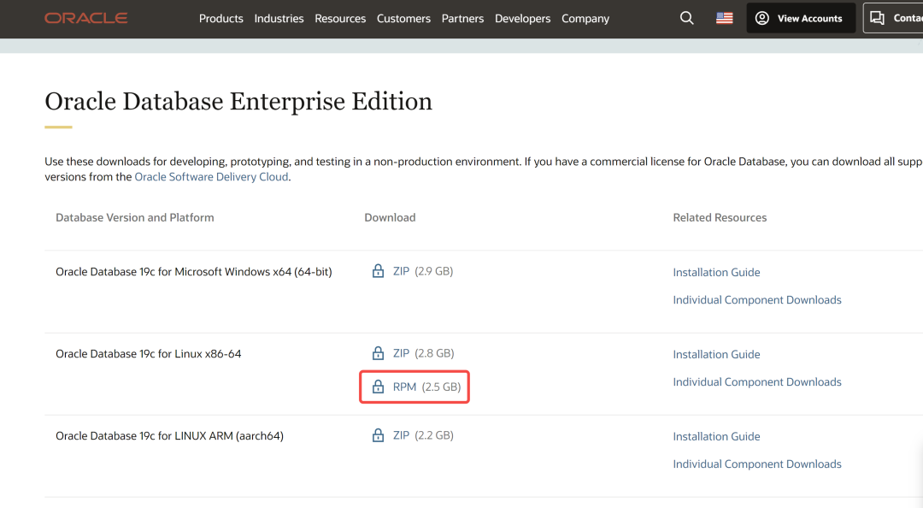
Task: Open Individual Component Downloads for Windows
Action: (x=756, y=300)
